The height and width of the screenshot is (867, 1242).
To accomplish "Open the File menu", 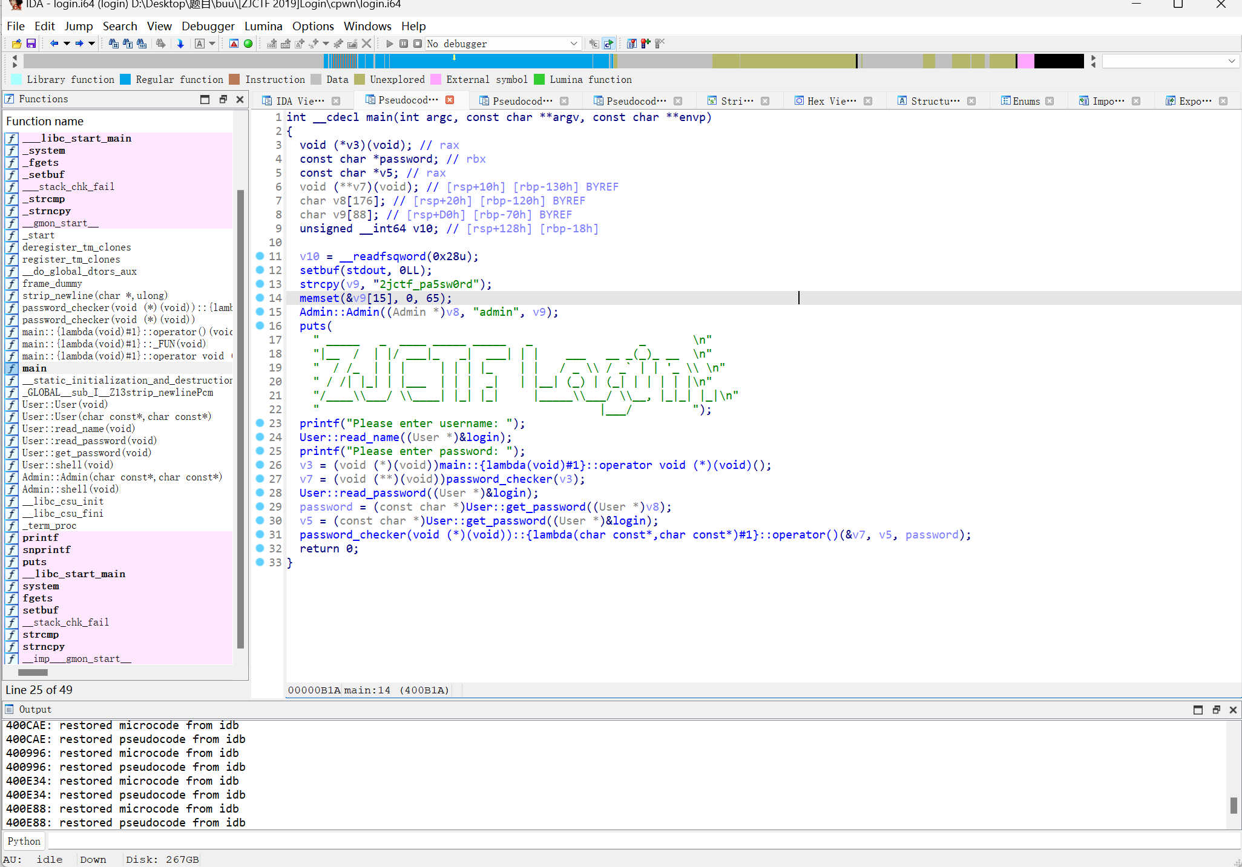I will tap(16, 26).
